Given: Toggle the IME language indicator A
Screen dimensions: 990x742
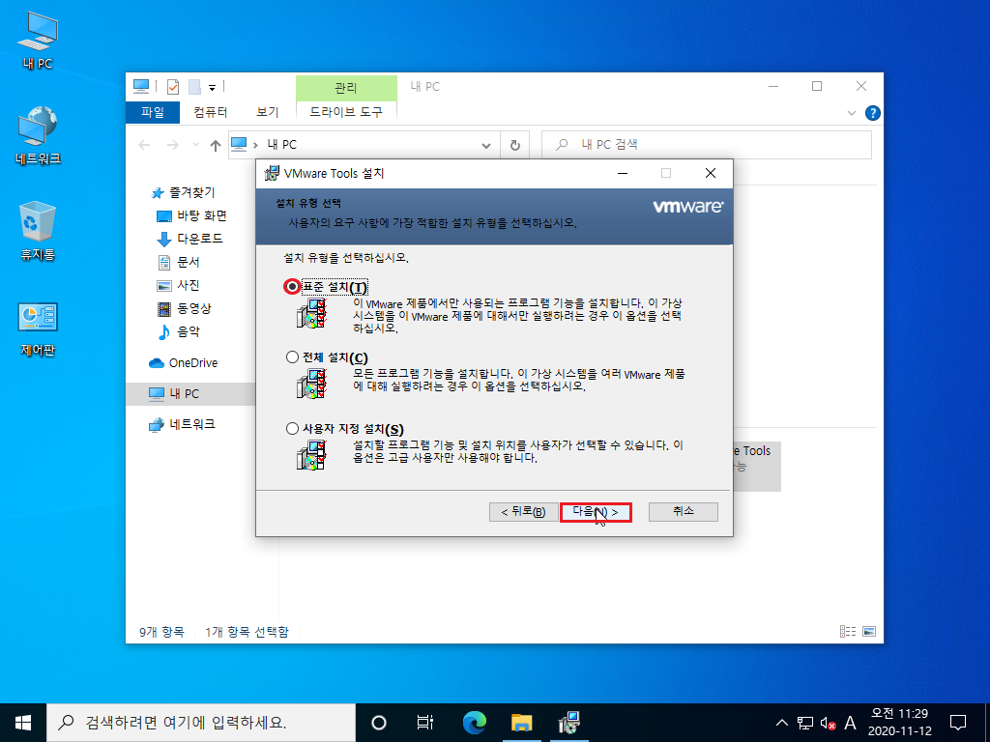Looking at the screenshot, I should [850, 723].
